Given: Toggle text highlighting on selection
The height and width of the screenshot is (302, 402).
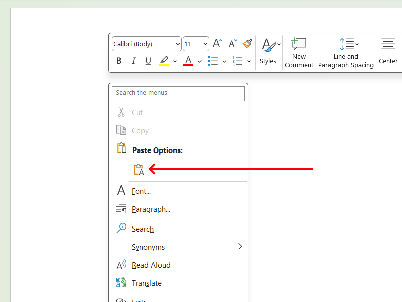Looking at the screenshot, I should point(164,61).
